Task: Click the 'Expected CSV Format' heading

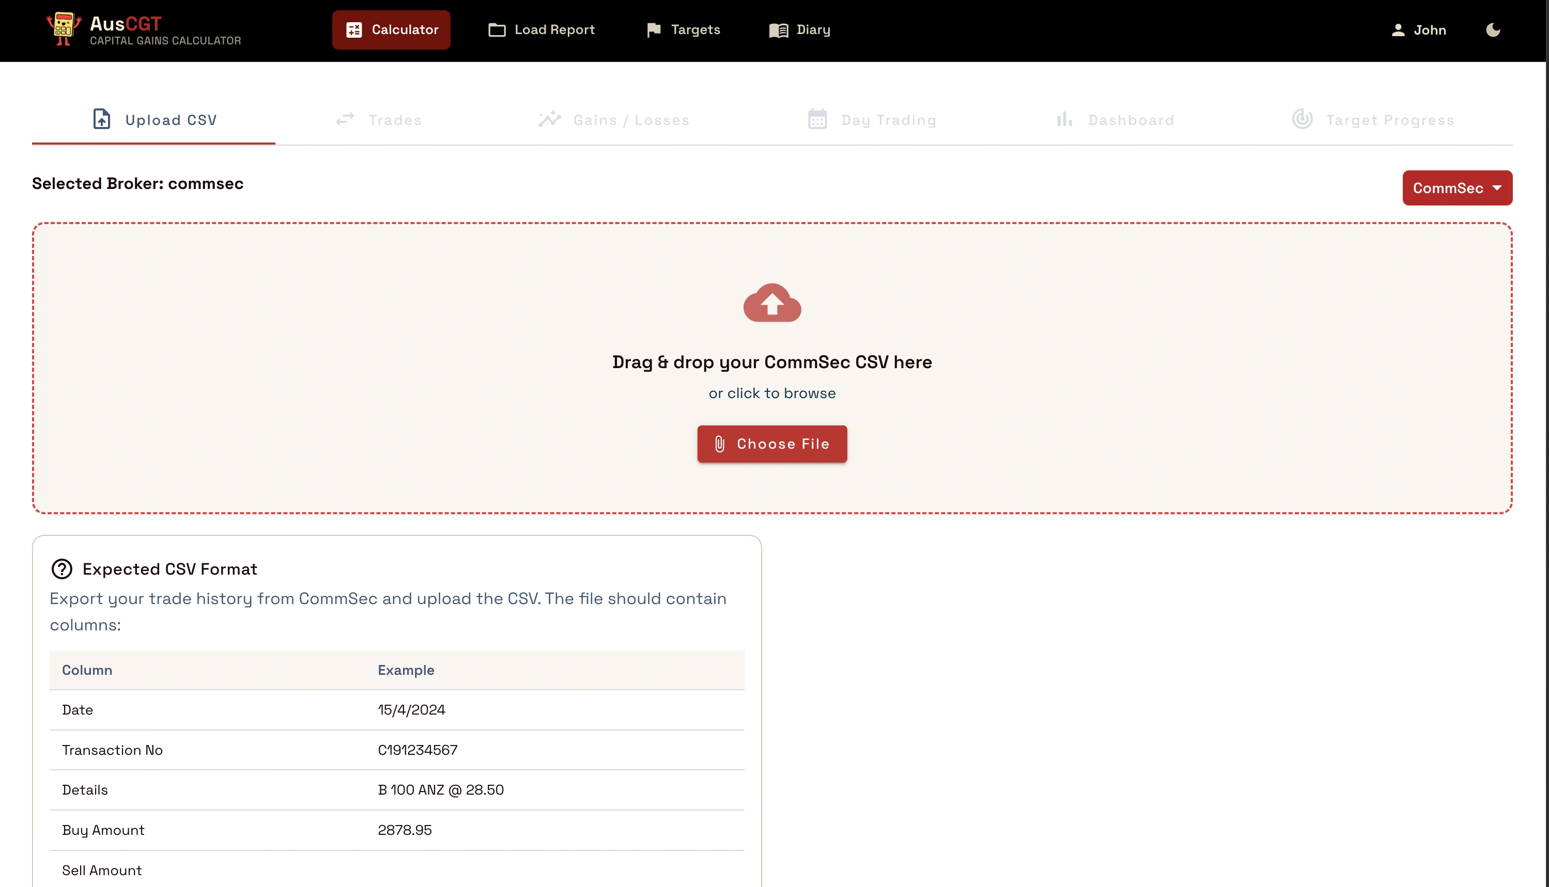Action: click(x=170, y=569)
